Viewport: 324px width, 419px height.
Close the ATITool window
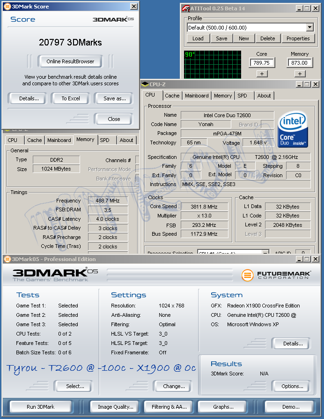pos(316,8)
